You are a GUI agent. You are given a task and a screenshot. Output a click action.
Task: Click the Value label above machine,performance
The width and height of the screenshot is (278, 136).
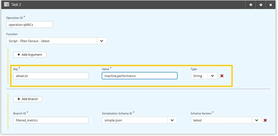(x=105, y=69)
